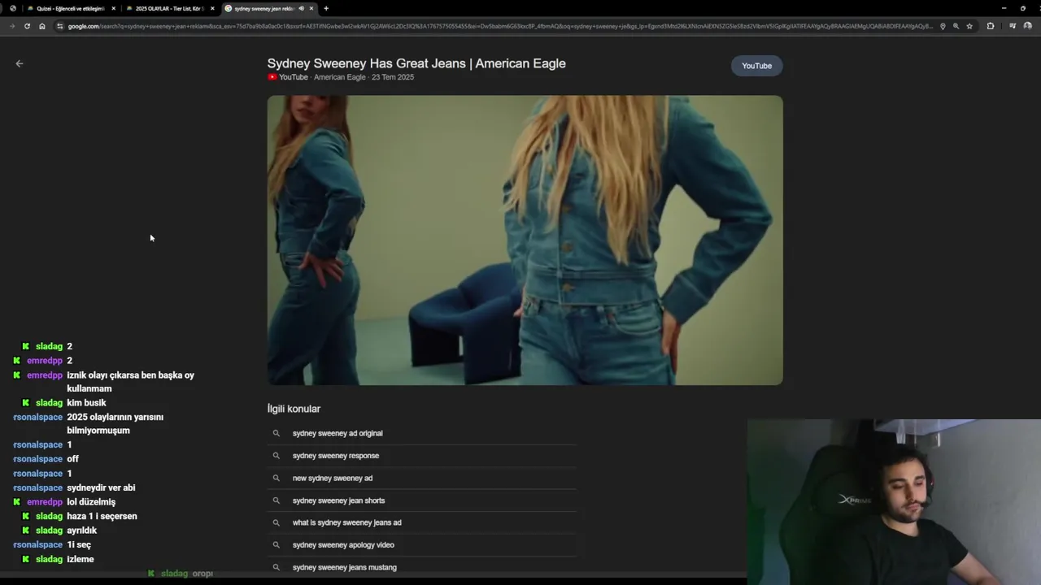Image resolution: width=1041 pixels, height=585 pixels.
Task: Reload the page with the browser refresh icon
Action: tap(27, 26)
